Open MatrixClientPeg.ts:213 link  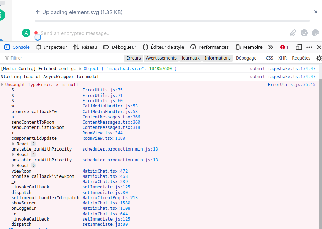point(110,198)
